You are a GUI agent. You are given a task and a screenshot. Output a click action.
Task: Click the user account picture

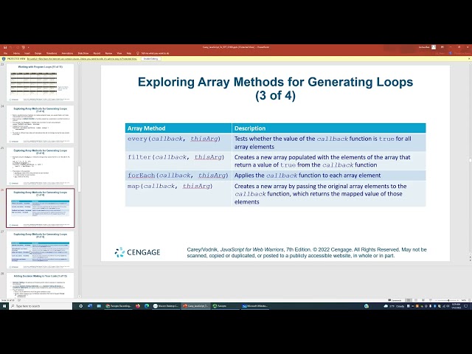pos(434,47)
